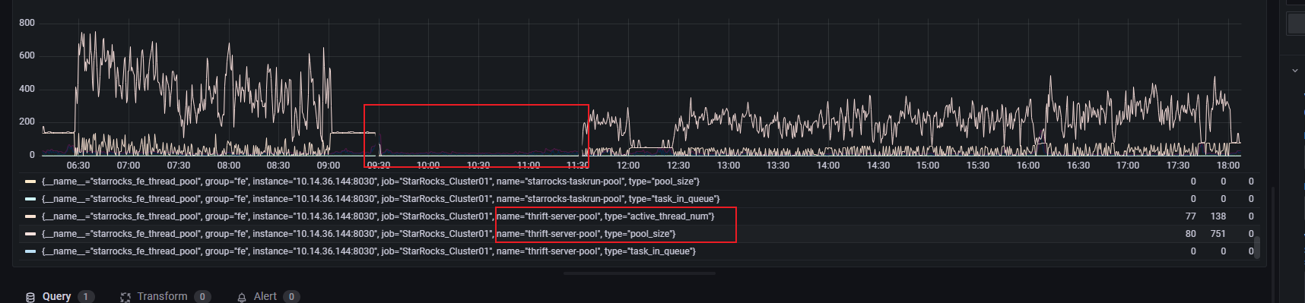Open the Query tab

(60, 296)
